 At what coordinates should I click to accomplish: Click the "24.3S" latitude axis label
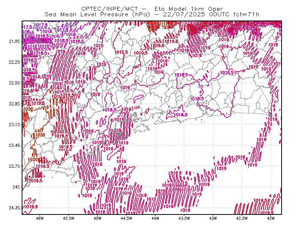point(14,208)
